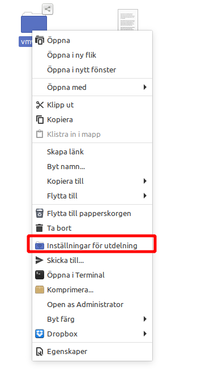
Task: Expand the Kopiera till submenu arrow
Action: 145,181
